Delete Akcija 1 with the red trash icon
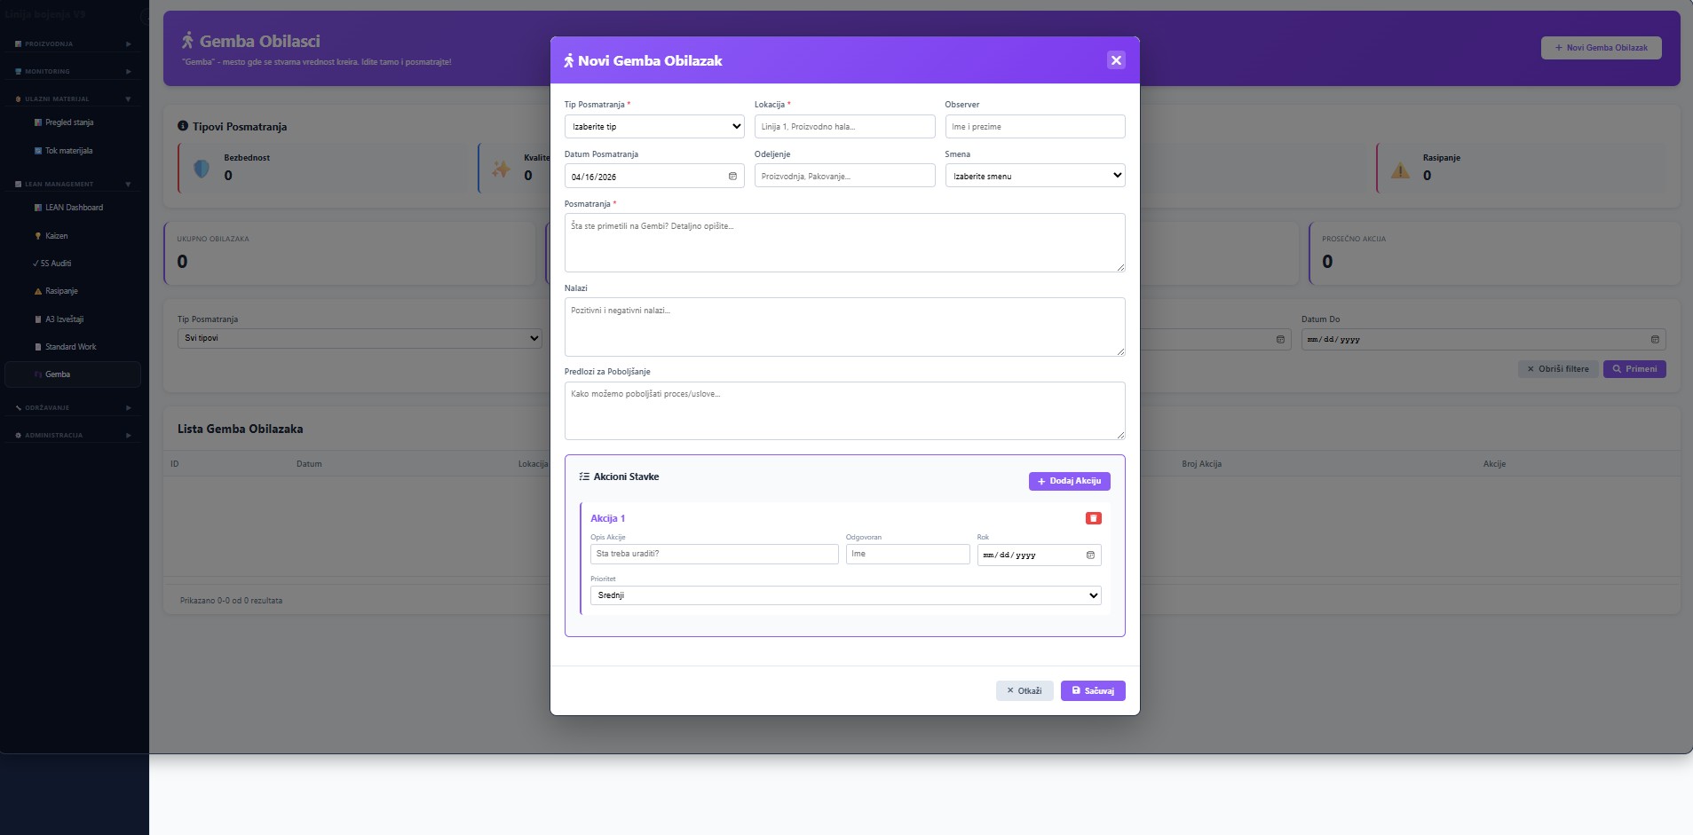This screenshot has height=835, width=1693. coord(1093,518)
